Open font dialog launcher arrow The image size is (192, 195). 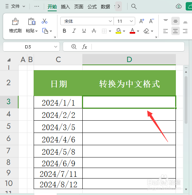point(156,37)
